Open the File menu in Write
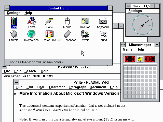The width and height of the screenshot is (163, 122). [x=19, y=87]
